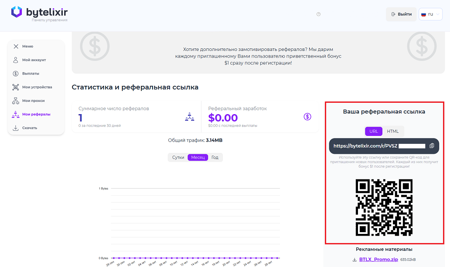Click the Статистика и реферальная ссылка heading
Image resolution: width=450 pixels, height=267 pixels.
click(135, 87)
